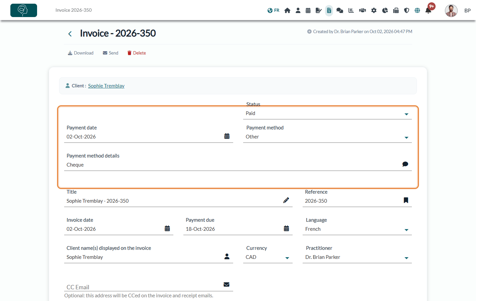Click the bookmark icon on Reference field
481x301 pixels.
click(406, 200)
